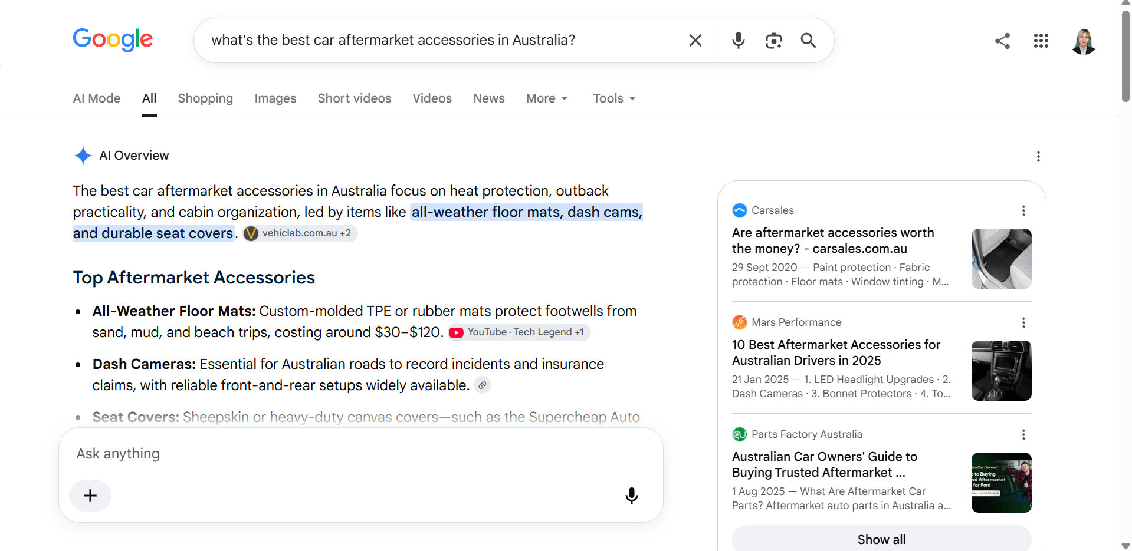Click the Carsales site favicon
The height and width of the screenshot is (551, 1132).
coord(739,210)
